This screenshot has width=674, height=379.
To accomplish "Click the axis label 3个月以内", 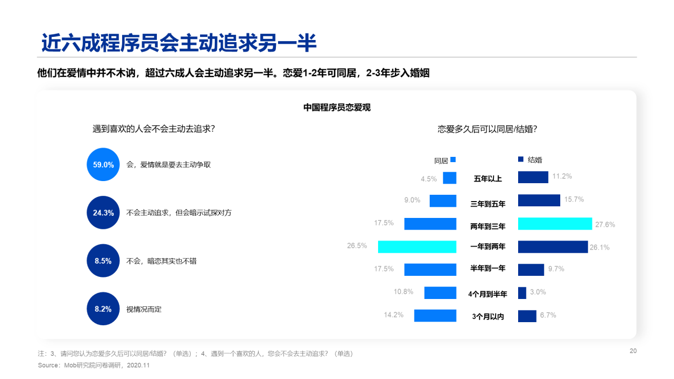I will coord(488,317).
